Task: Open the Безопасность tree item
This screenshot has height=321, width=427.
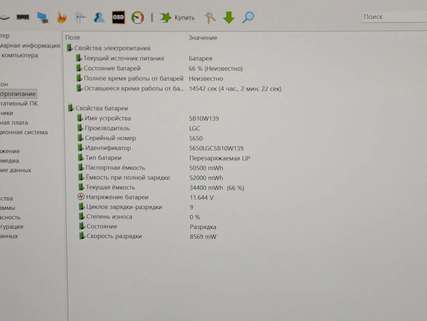Action: tap(10, 217)
